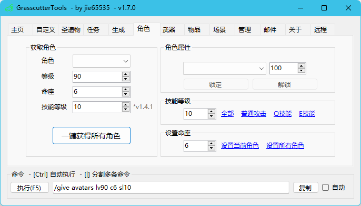The width and height of the screenshot is (361, 206).
Task: Click the 普通攻击 link
Action: (254, 114)
